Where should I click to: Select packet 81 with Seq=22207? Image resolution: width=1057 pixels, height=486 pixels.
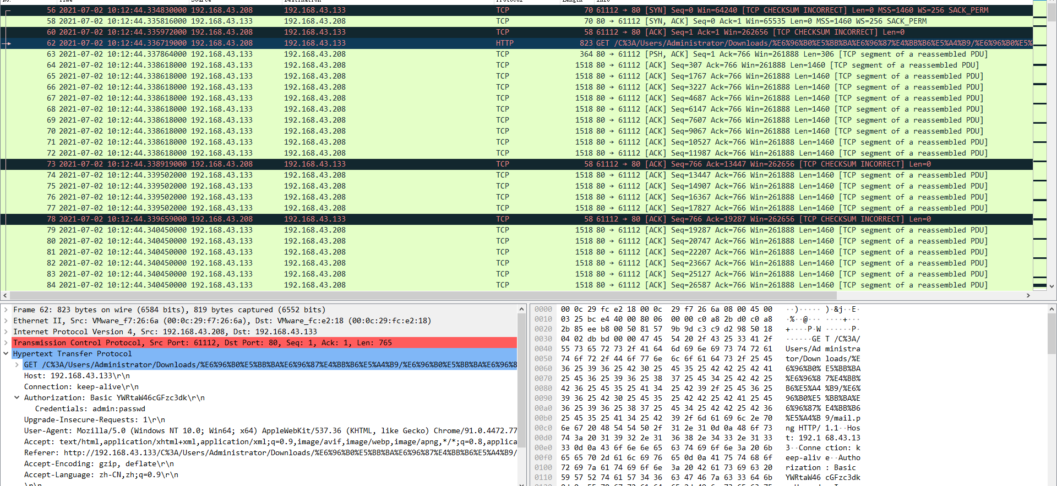pyautogui.click(x=516, y=252)
